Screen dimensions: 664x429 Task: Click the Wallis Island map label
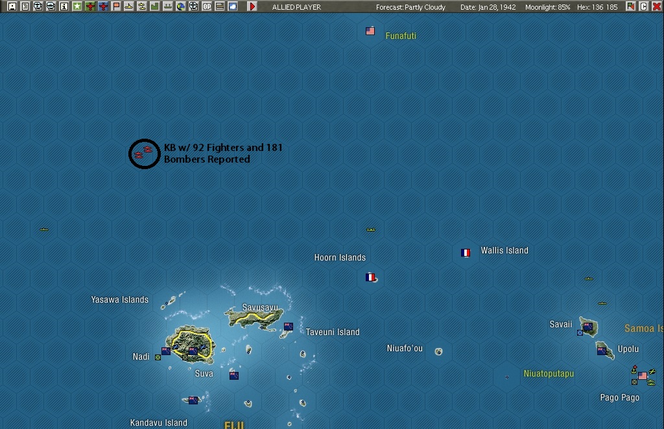click(504, 250)
